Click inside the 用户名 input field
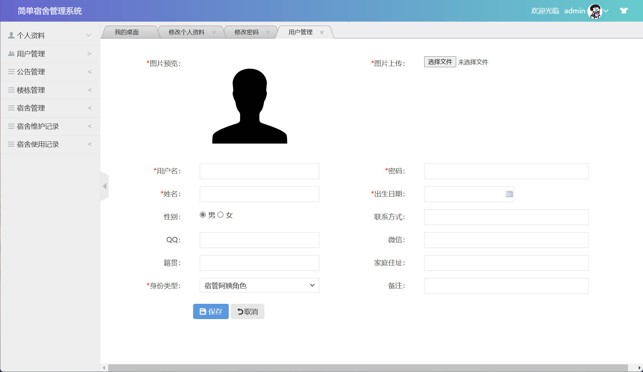 pos(259,171)
